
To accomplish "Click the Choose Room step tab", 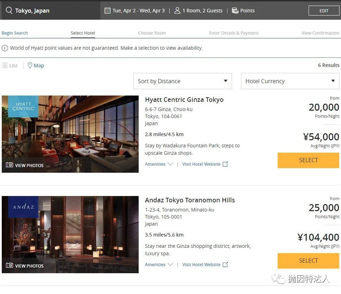I will pos(152,33).
